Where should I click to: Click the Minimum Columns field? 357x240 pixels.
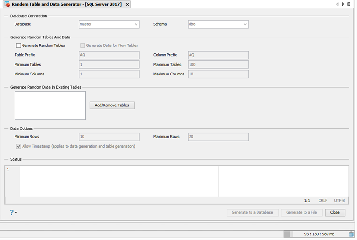point(109,74)
